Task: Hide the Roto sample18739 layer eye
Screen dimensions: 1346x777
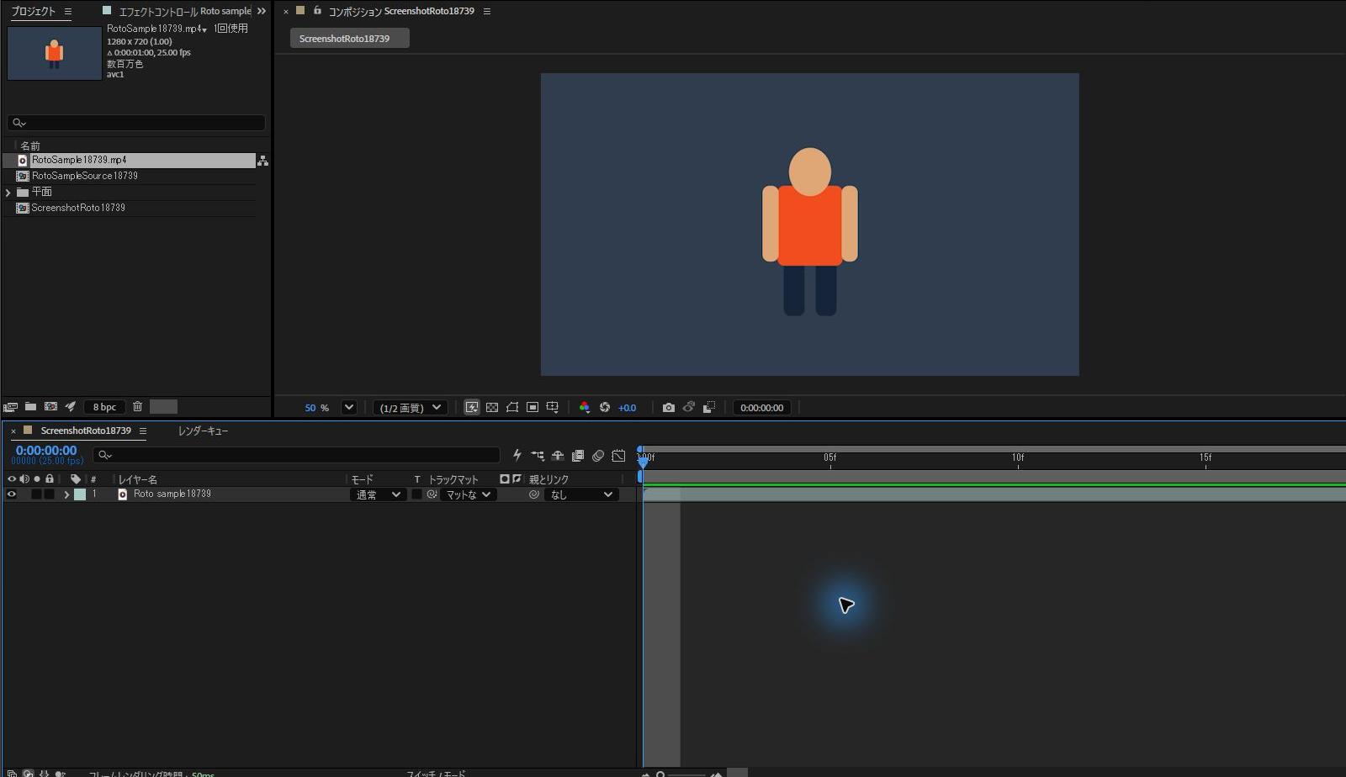Action: (x=12, y=494)
